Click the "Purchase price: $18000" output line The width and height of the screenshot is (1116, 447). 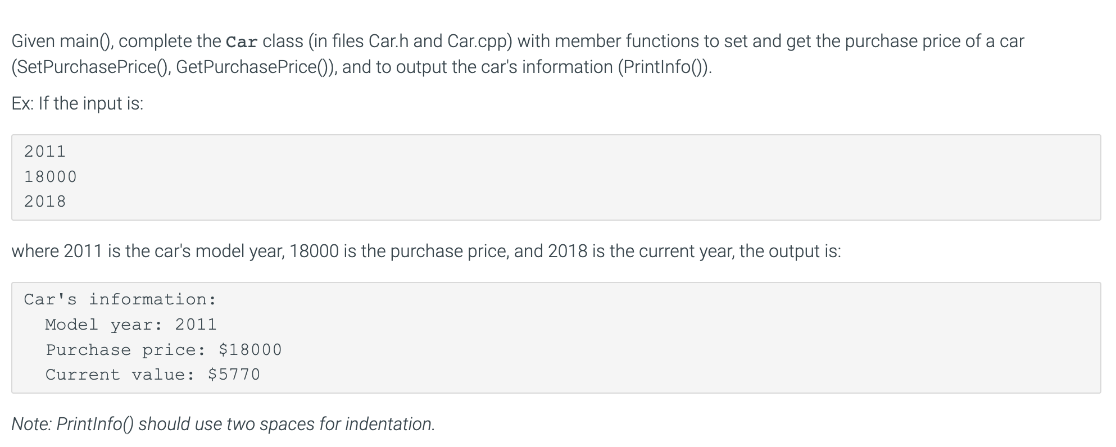tap(164, 350)
